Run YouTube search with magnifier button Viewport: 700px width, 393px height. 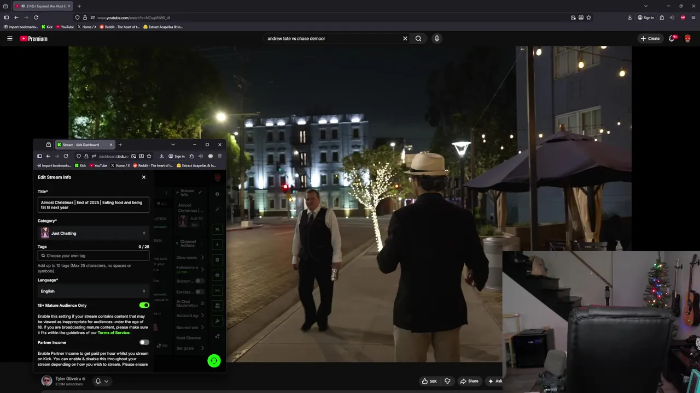click(418, 38)
